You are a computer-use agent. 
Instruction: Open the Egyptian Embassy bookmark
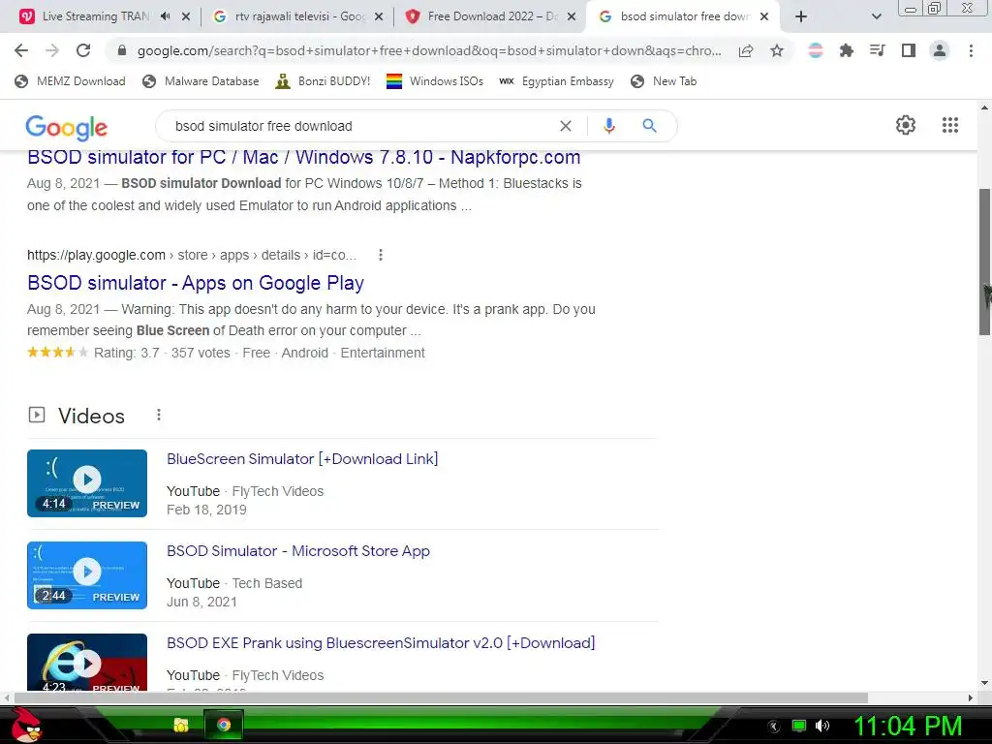[556, 81]
